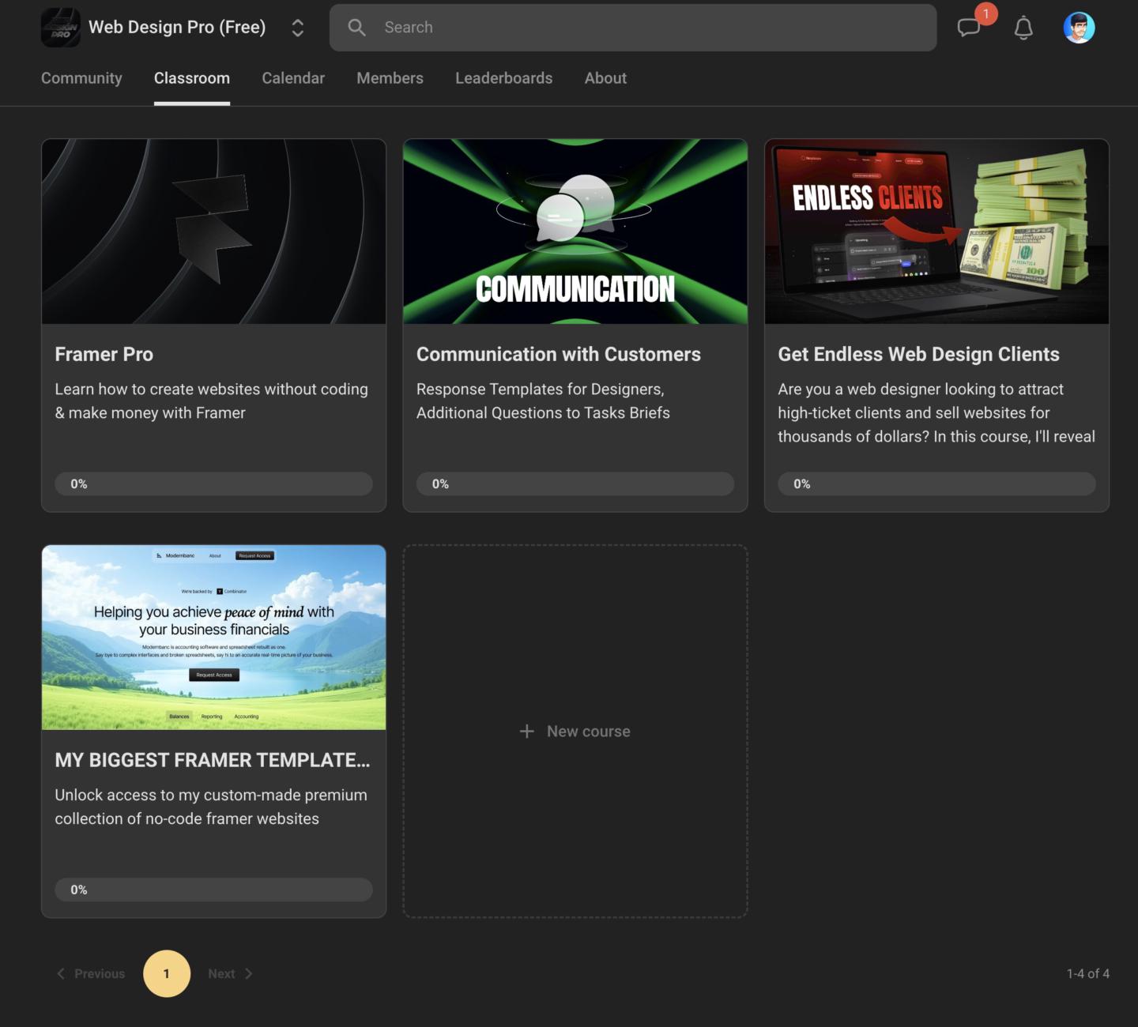Click the Unlock access template description
The image size is (1138, 1027).
211,807
